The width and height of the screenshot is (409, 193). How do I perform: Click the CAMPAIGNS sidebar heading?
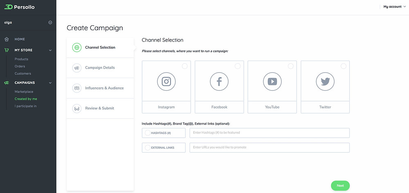[x=25, y=83]
